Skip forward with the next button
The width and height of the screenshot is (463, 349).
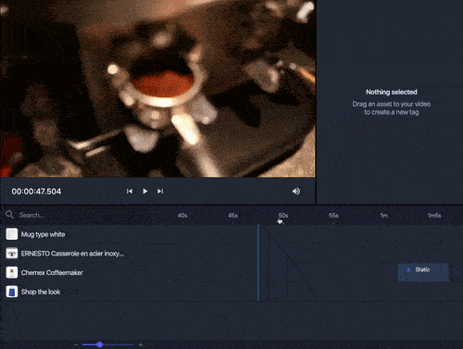[160, 192]
